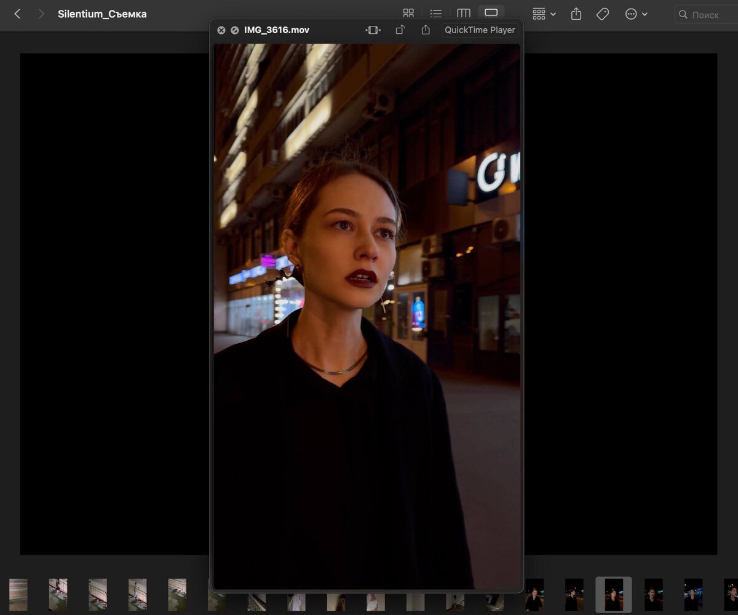Click the Поиск search field
The image size is (738, 615).
click(x=707, y=14)
